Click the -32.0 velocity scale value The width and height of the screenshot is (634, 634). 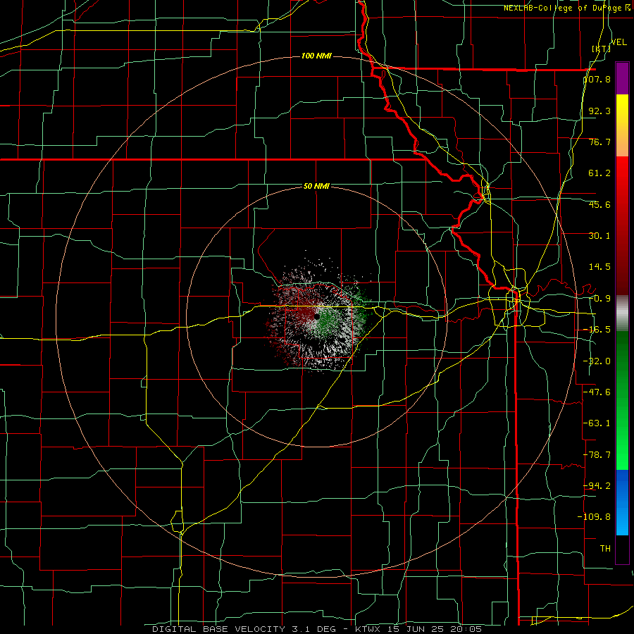point(597,361)
